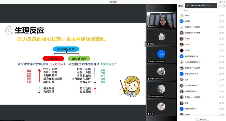Toggle microphone for 冷永靖 20194032209

(219, 62)
